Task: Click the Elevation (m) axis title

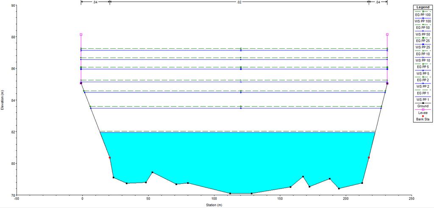Action: (x=2, y=100)
